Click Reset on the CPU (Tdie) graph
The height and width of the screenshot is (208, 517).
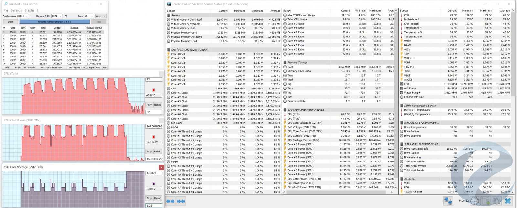tap(157, 105)
